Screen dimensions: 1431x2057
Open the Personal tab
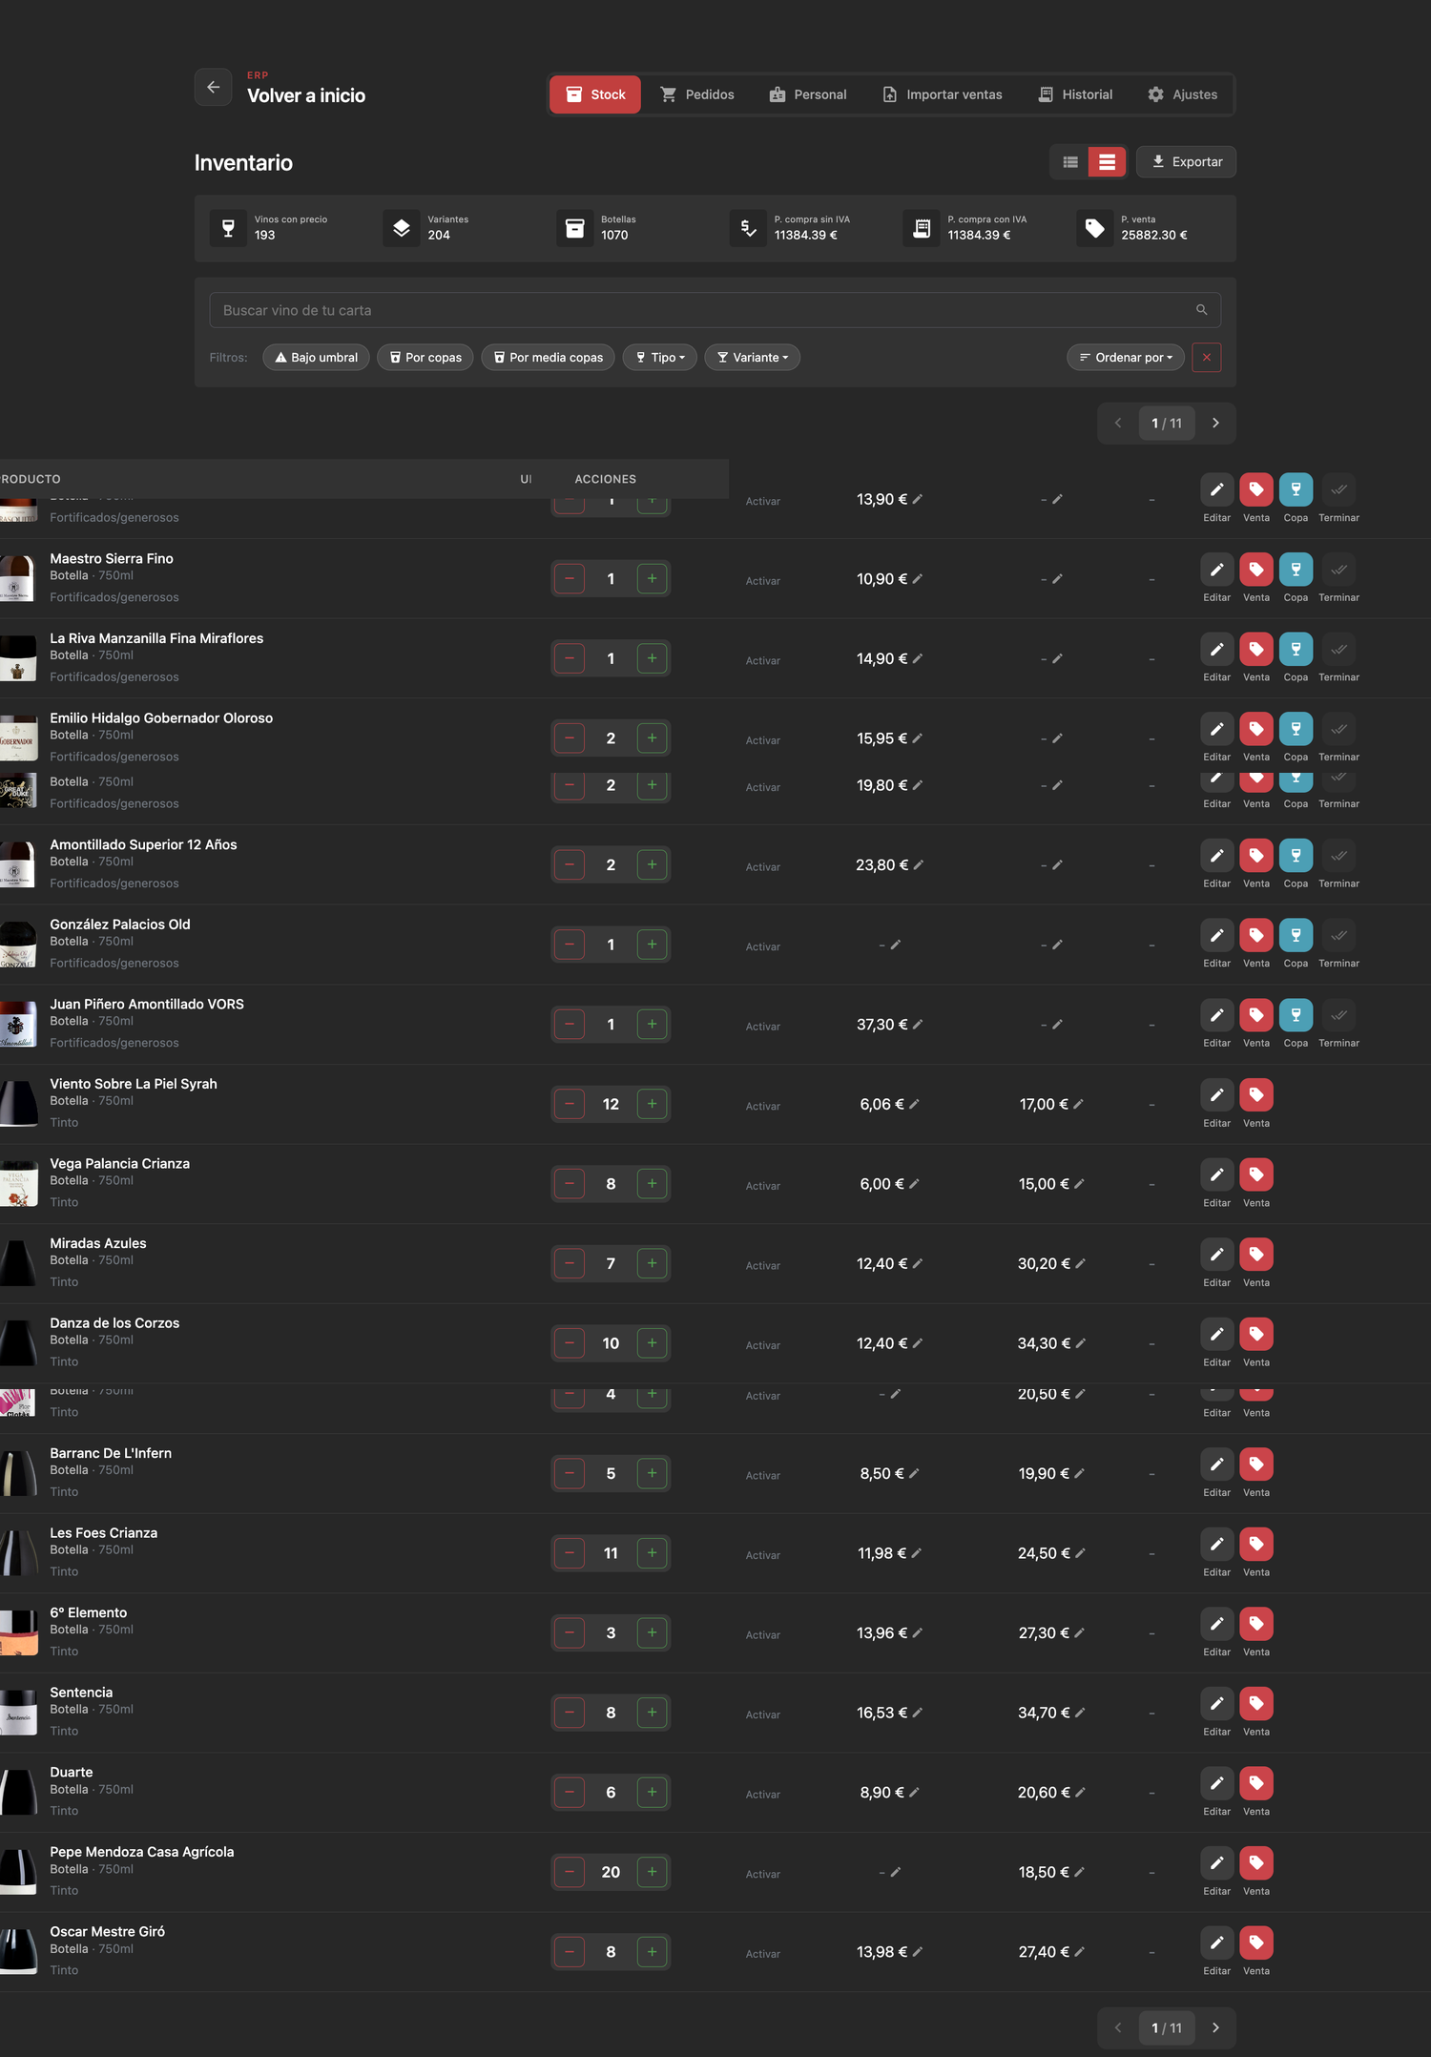click(808, 94)
